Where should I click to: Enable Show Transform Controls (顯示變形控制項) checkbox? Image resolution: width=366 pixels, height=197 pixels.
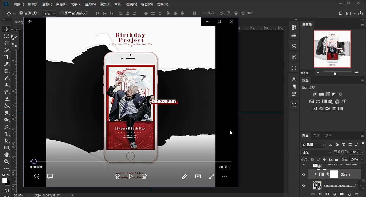tap(62, 13)
